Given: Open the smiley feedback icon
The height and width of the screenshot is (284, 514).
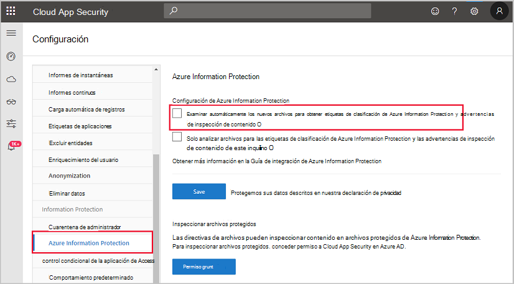Looking at the screenshot, I should [435, 11].
